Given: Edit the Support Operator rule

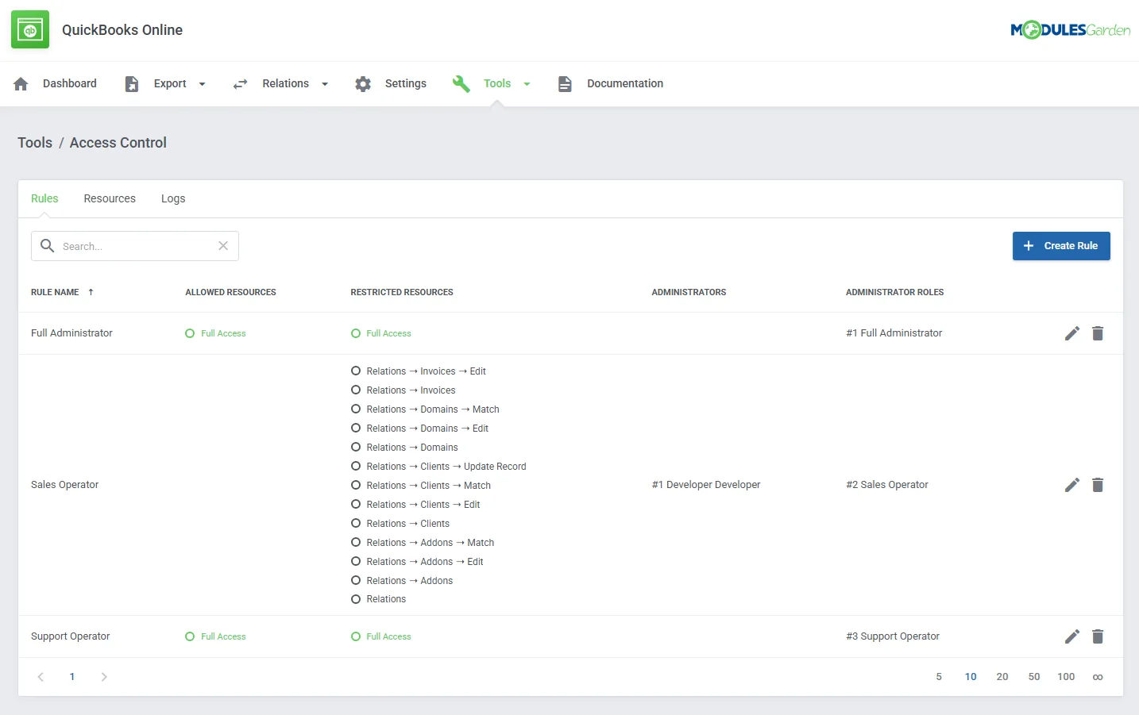Looking at the screenshot, I should 1072,636.
